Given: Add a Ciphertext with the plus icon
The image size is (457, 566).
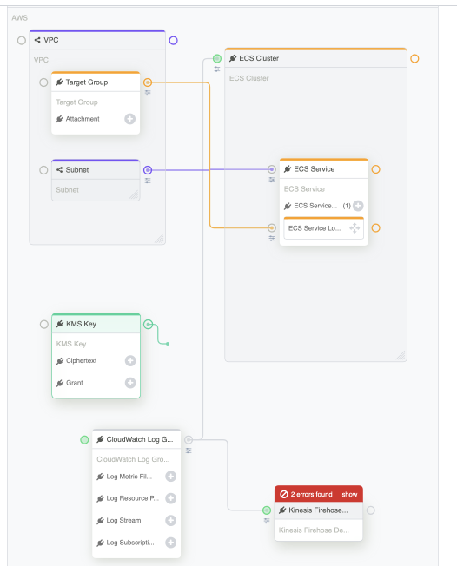Looking at the screenshot, I should [x=130, y=360].
